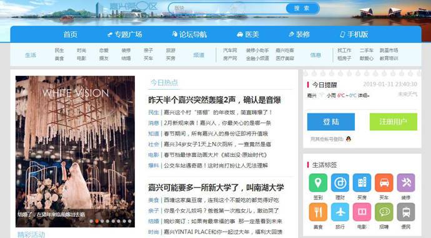Open the headline about 南湖大学
This screenshot has height=238, width=431.
point(216,188)
